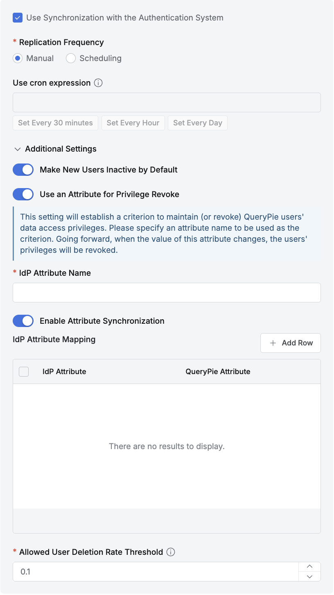Image resolution: width=334 pixels, height=595 pixels.
Task: Collapse the Additional Settings section
Action: [18, 149]
